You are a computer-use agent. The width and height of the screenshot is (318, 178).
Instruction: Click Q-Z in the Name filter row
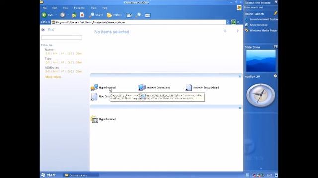click(70, 54)
